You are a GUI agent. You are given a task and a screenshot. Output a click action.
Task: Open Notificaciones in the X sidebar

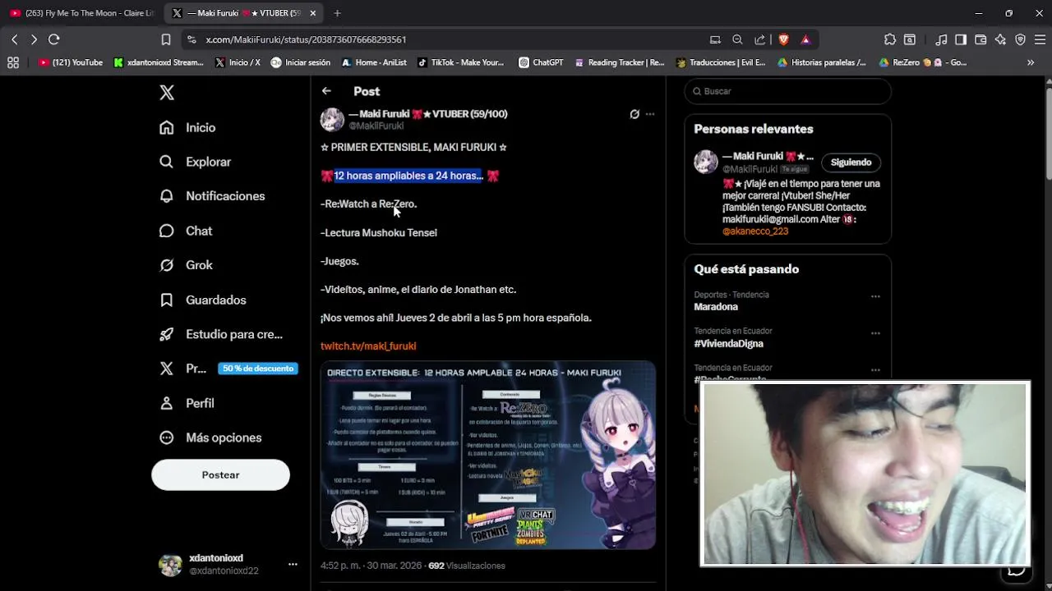pos(212,196)
